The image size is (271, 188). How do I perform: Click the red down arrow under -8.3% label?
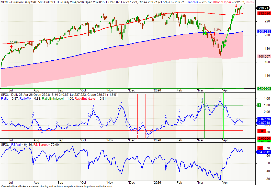pyautogui.click(x=215, y=34)
